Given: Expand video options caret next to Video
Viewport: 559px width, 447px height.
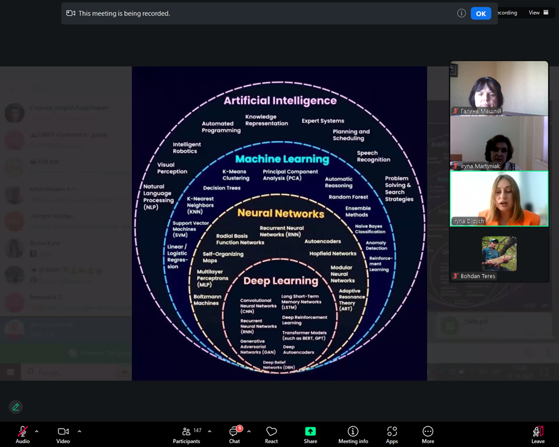Looking at the screenshot, I should point(79,431).
